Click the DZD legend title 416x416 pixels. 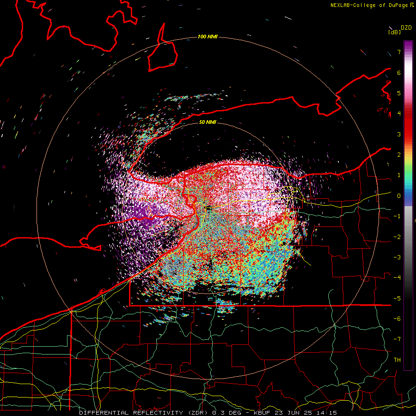[406, 28]
